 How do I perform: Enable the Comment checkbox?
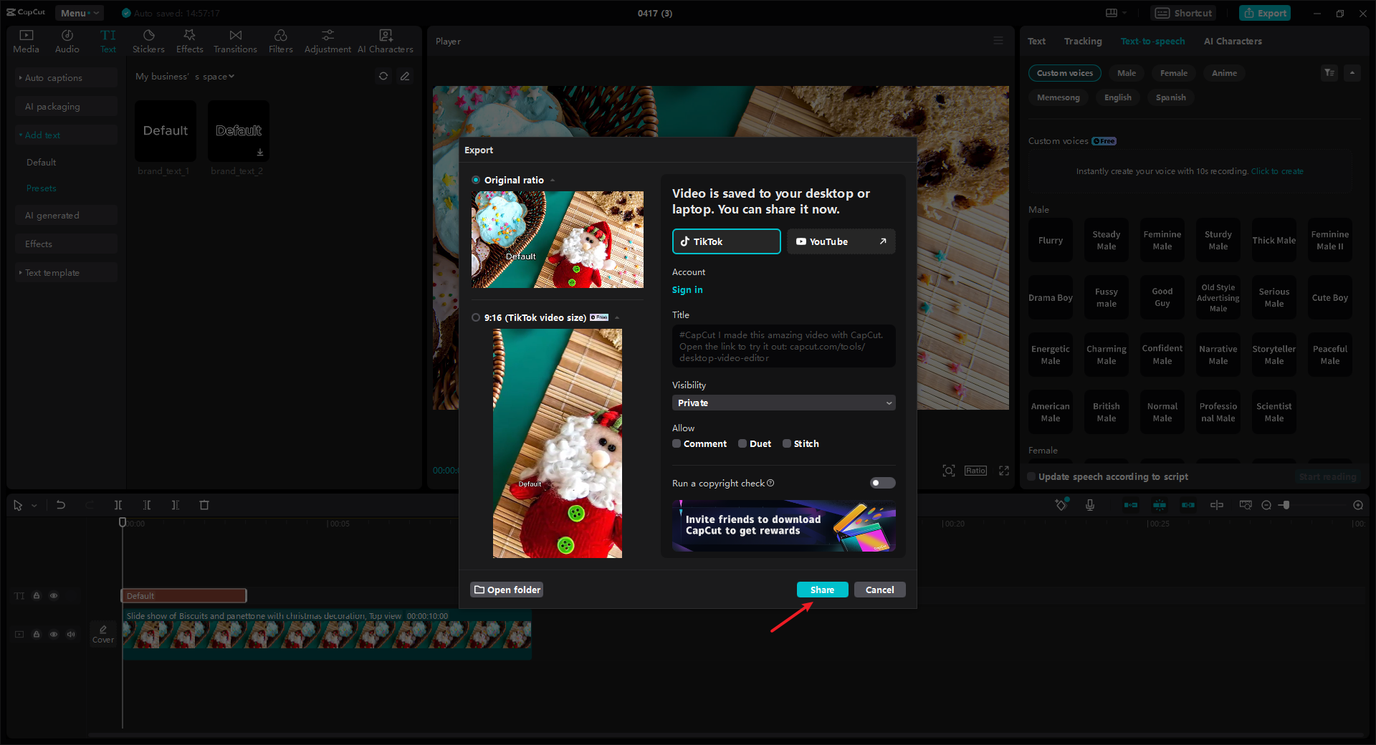click(677, 443)
